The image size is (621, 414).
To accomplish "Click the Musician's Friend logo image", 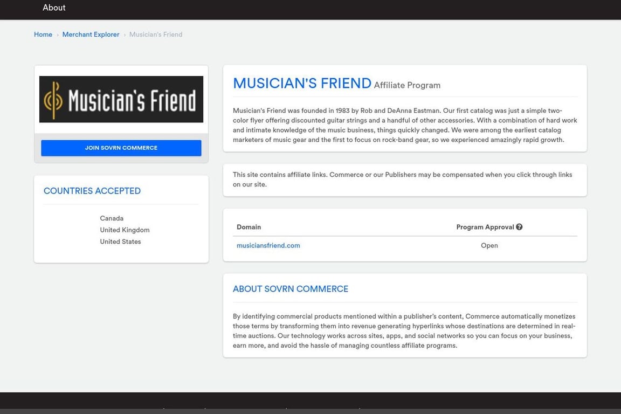I will (x=121, y=99).
